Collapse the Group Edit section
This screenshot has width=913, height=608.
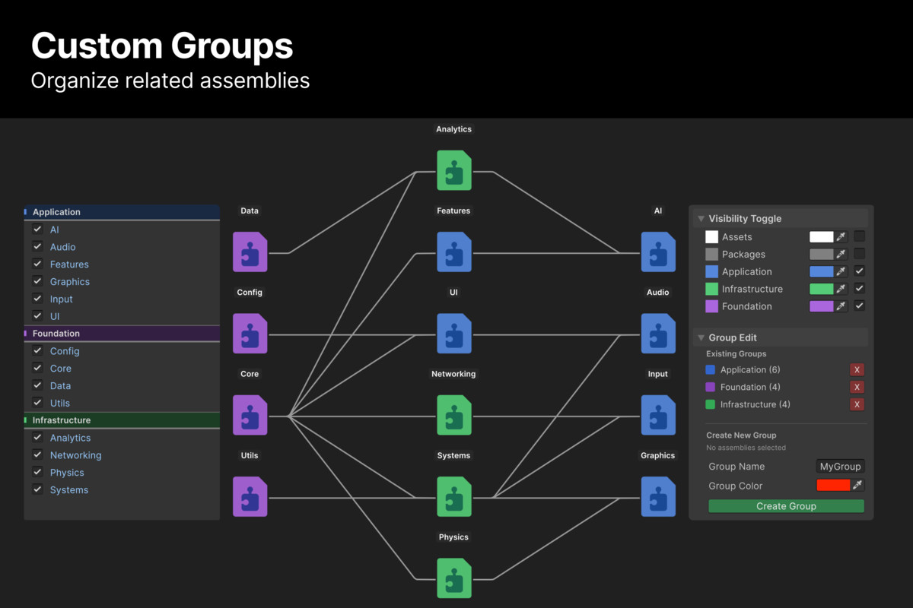[701, 338]
